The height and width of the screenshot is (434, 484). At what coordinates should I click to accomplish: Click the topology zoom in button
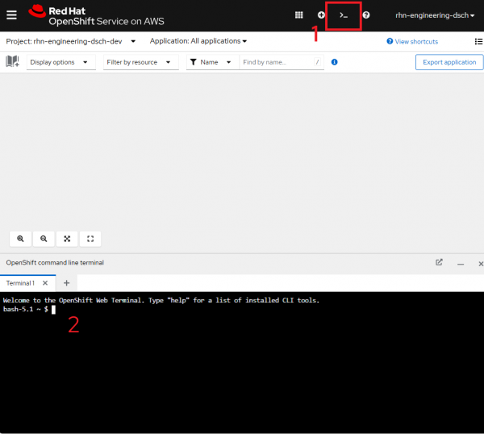pyautogui.click(x=21, y=239)
